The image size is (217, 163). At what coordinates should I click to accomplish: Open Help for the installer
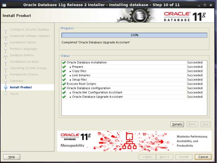click(x=12, y=157)
